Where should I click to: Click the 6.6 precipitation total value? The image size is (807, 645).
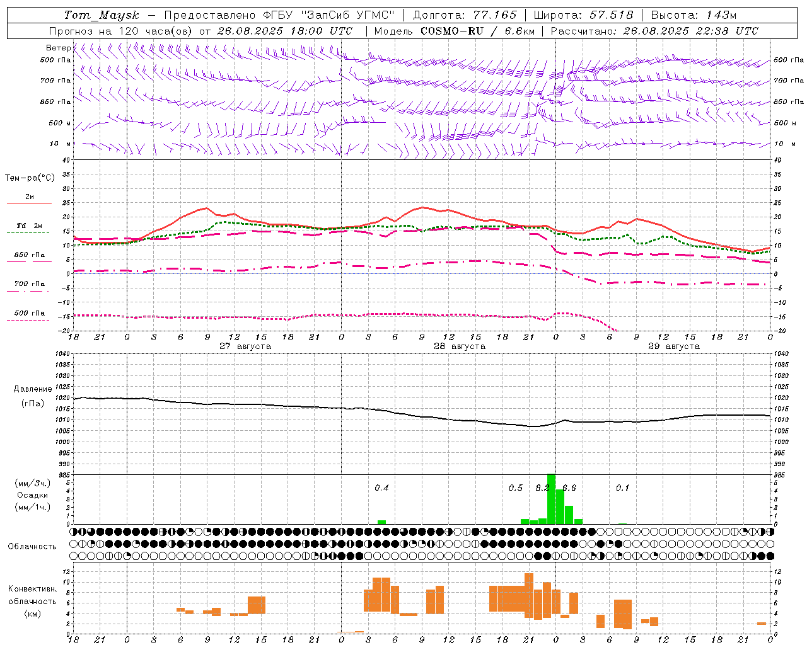tap(569, 488)
